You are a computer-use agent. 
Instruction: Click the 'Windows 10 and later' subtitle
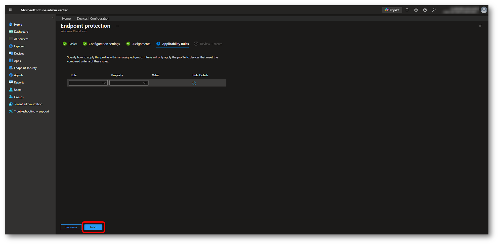click(x=74, y=31)
